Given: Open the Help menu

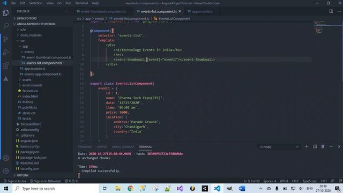Looking at the screenshot, I should click(x=95, y=3).
